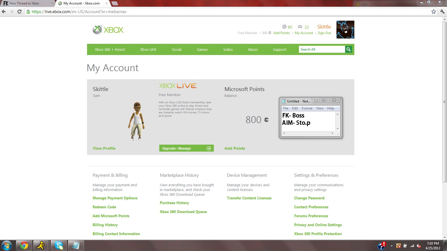The height and width of the screenshot is (251, 447).
Task: Open Billing Contact Information
Action: [x=116, y=234]
